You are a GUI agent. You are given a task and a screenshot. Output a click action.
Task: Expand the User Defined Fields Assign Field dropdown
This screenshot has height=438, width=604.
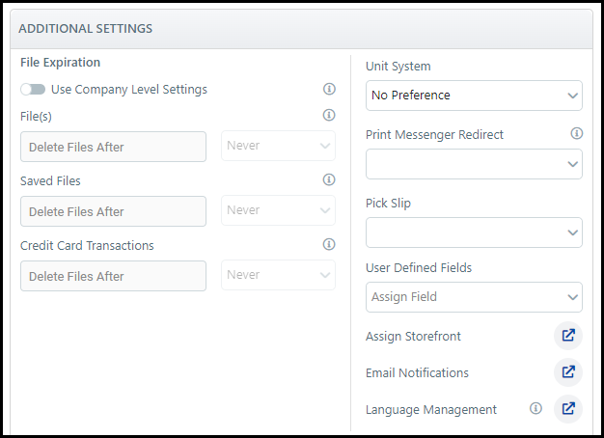[x=474, y=297]
